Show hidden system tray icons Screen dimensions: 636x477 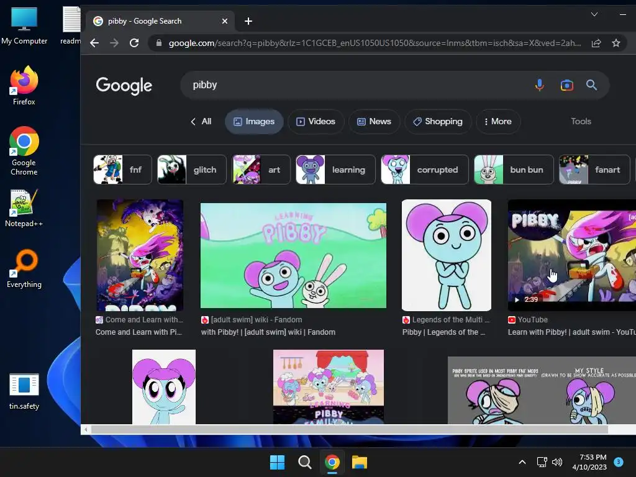pyautogui.click(x=522, y=462)
